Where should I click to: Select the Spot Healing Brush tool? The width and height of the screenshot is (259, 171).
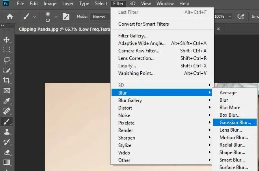coord(7,111)
